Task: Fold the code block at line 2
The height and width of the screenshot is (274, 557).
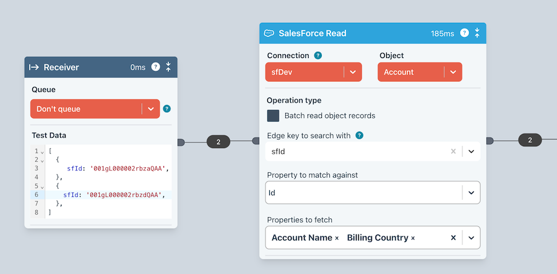Action: [x=42, y=160]
